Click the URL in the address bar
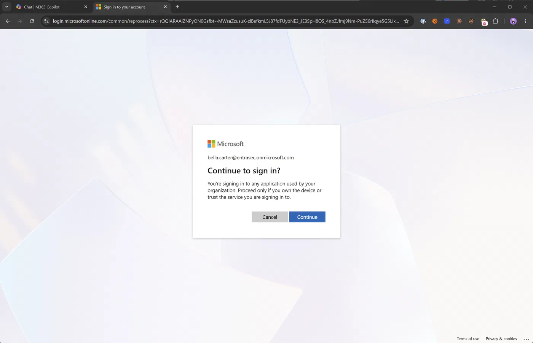Image resolution: width=533 pixels, height=343 pixels. pyautogui.click(x=226, y=21)
